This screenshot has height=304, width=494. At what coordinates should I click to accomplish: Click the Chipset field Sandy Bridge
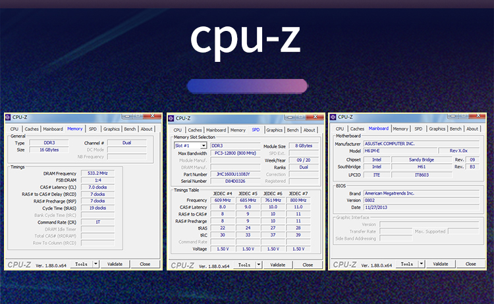[x=422, y=160]
